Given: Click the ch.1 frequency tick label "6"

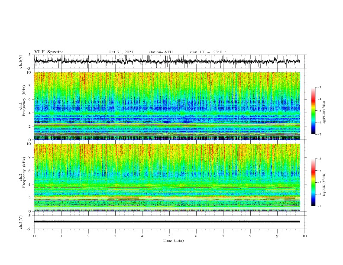Looking at the screenshot, I should pos(31,99).
